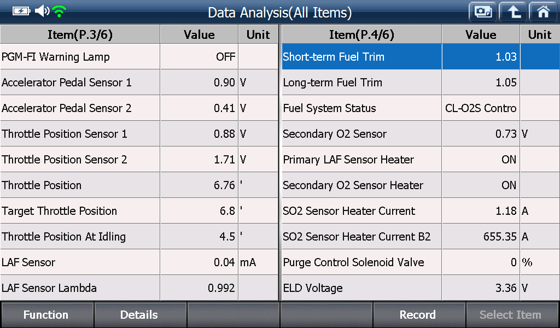Click the Wi-Fi signal icon
The height and width of the screenshot is (328, 560).
click(x=59, y=11)
